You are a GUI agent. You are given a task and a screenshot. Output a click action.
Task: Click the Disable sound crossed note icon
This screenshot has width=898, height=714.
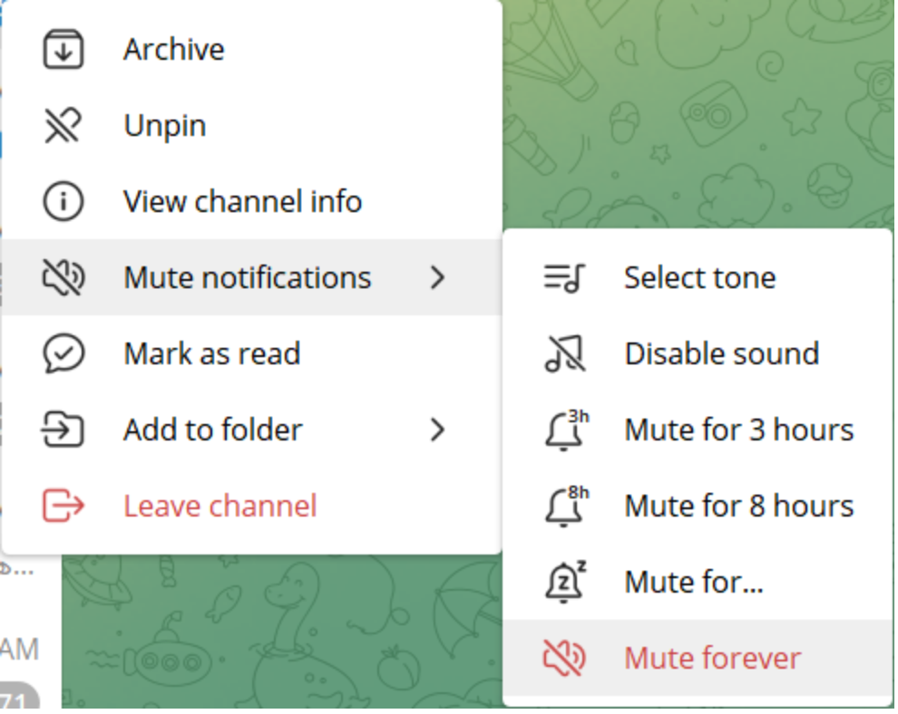565,353
